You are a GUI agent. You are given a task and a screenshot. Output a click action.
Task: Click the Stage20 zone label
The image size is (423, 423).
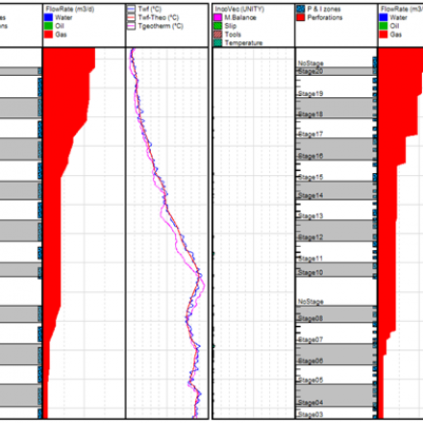pyautogui.click(x=311, y=71)
